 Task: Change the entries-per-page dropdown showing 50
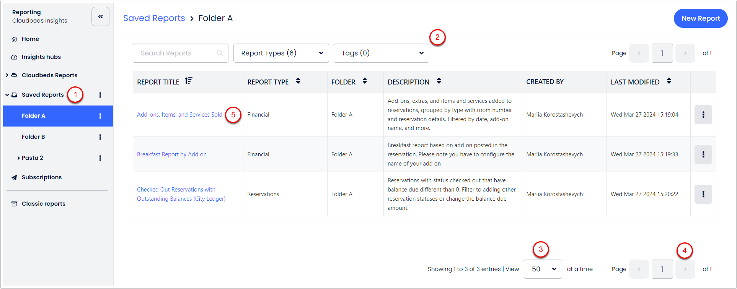pos(543,269)
